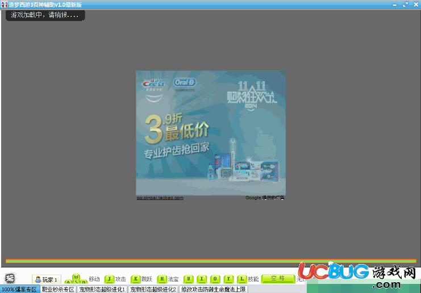This screenshot has height=293, width=421.
Task: Click the H magic weapon key icon
Action: (x=162, y=279)
